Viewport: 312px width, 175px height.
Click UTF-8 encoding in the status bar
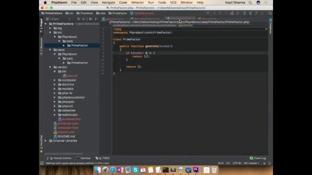point(237,163)
